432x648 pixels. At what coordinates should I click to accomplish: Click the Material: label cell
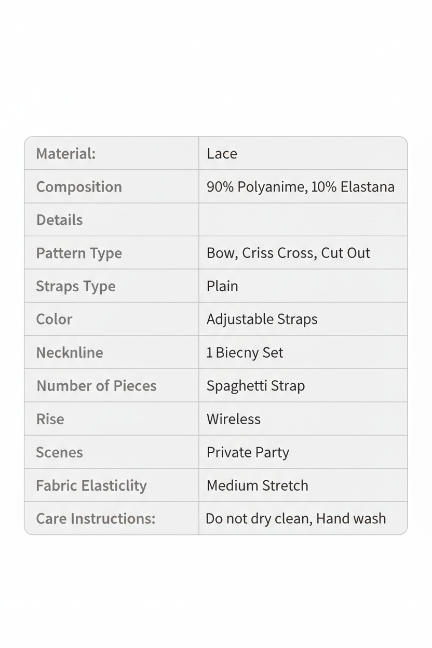[x=112, y=153]
